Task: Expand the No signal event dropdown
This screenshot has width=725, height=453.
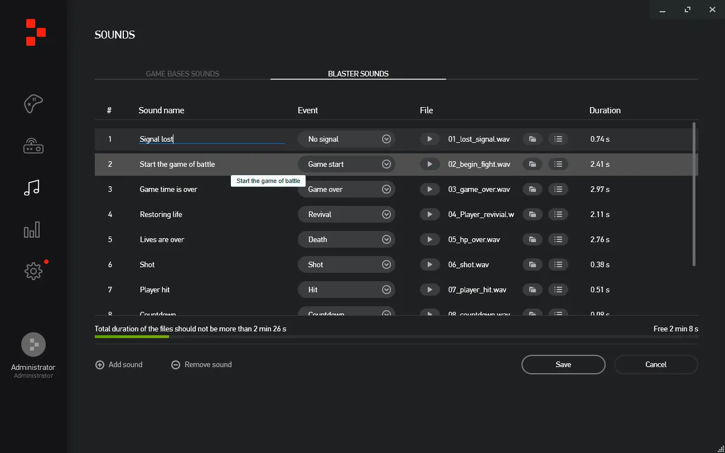Action: [x=346, y=139]
